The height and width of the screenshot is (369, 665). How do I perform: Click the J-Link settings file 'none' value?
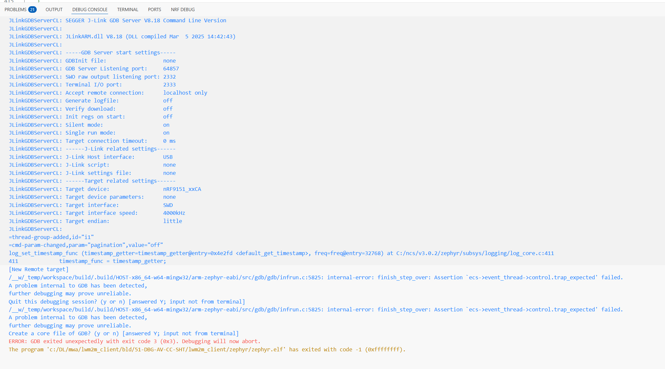click(169, 173)
